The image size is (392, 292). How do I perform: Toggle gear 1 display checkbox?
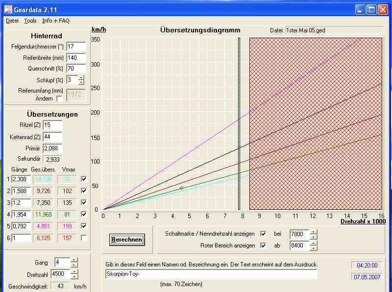84,179
